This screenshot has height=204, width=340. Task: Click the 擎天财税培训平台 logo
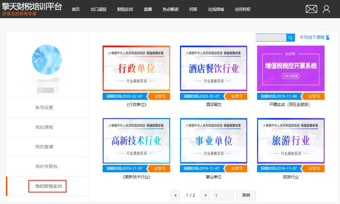click(31, 6)
